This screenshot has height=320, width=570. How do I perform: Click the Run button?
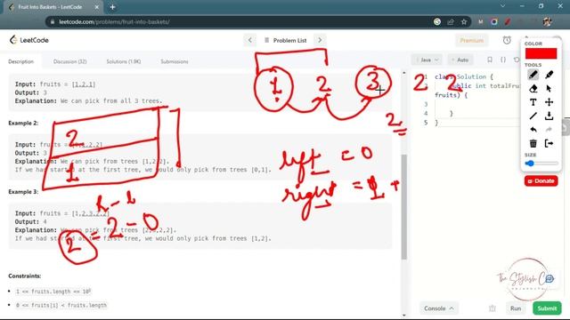516,308
